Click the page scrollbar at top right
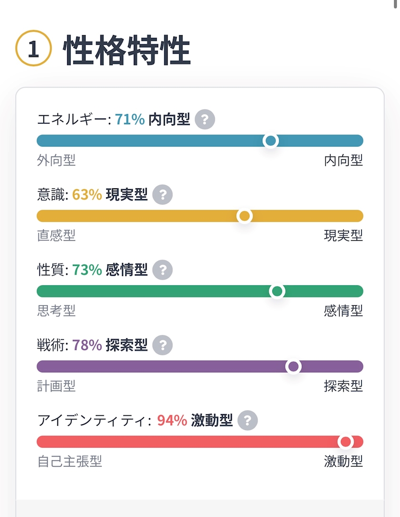Image resolution: width=400 pixels, height=517 pixels. 395,4
